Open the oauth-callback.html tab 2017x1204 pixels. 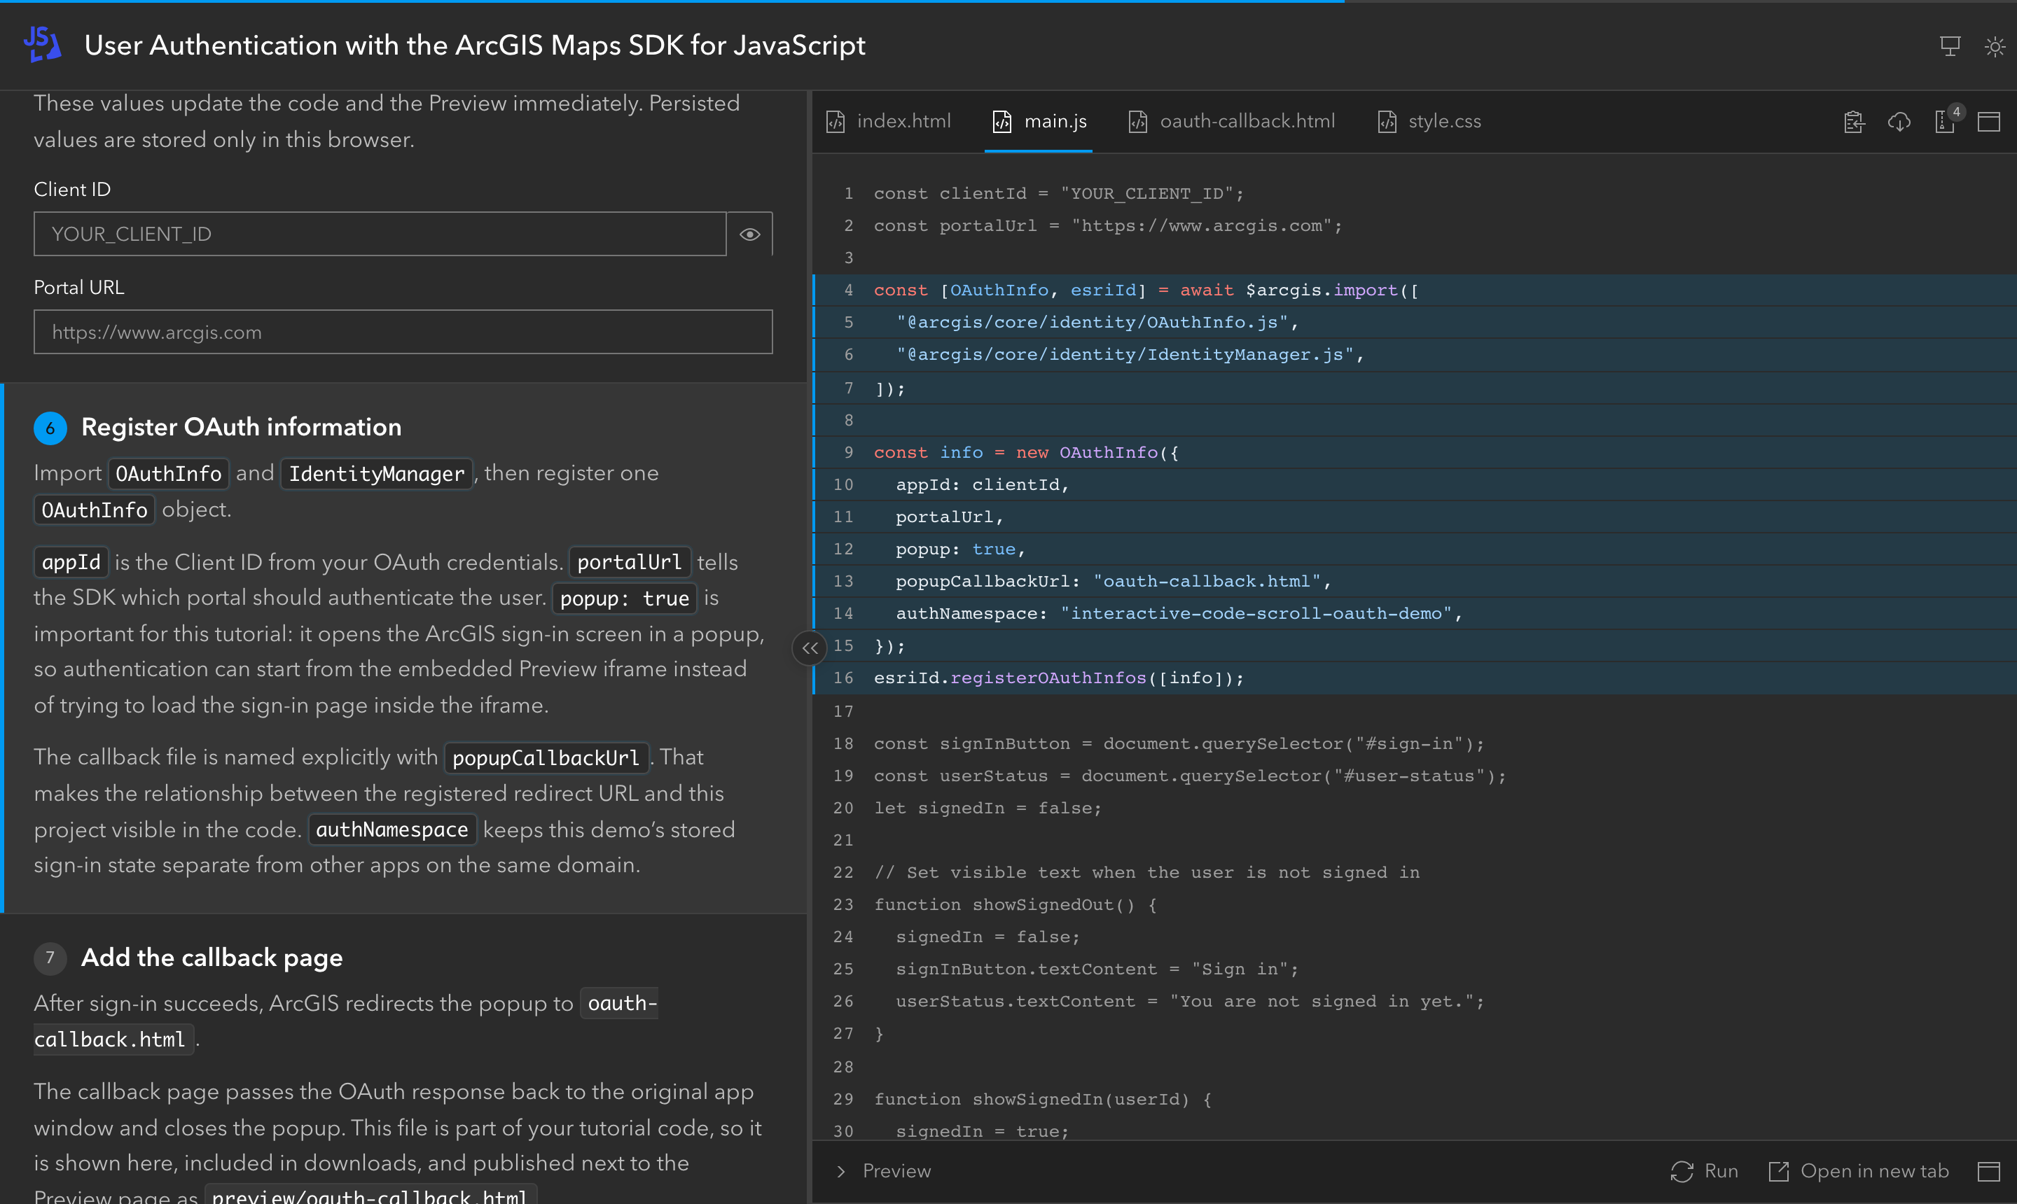click(1231, 122)
